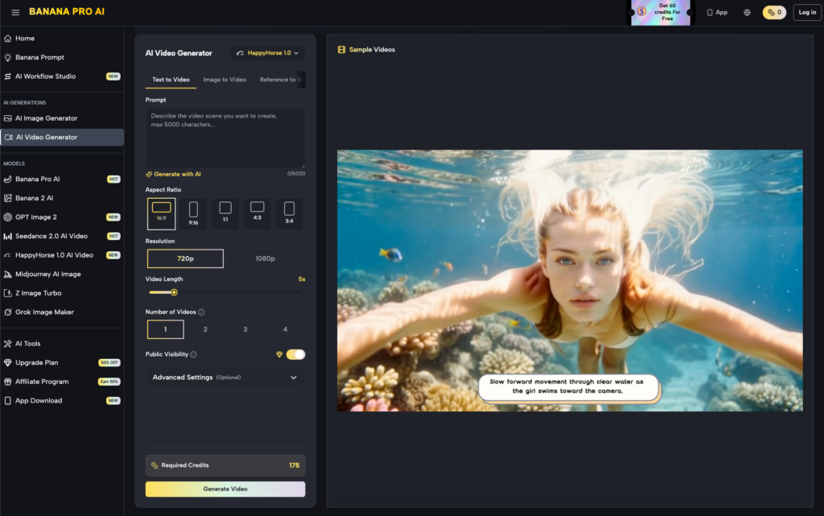The height and width of the screenshot is (516, 824).
Task: Click Generate with AI link
Action: click(174, 174)
